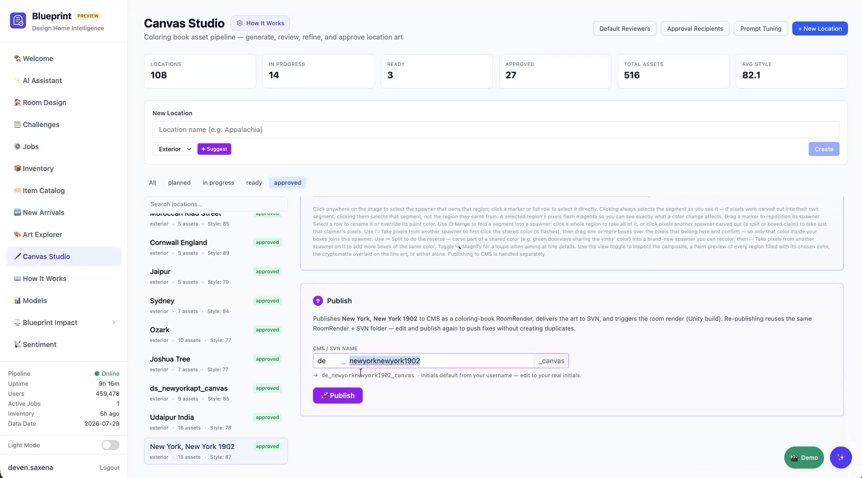862x478 pixels.
Task: Click the Logout link
Action: point(109,468)
